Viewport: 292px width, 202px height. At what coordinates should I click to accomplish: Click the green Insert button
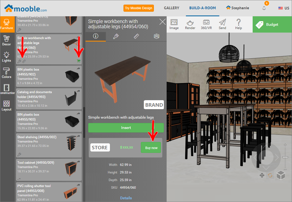[126, 128]
